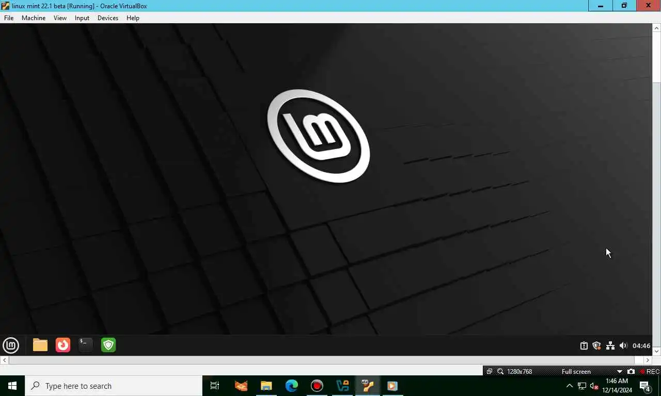
Task: Open the Mint volume speaker icon
Action: pyautogui.click(x=623, y=345)
